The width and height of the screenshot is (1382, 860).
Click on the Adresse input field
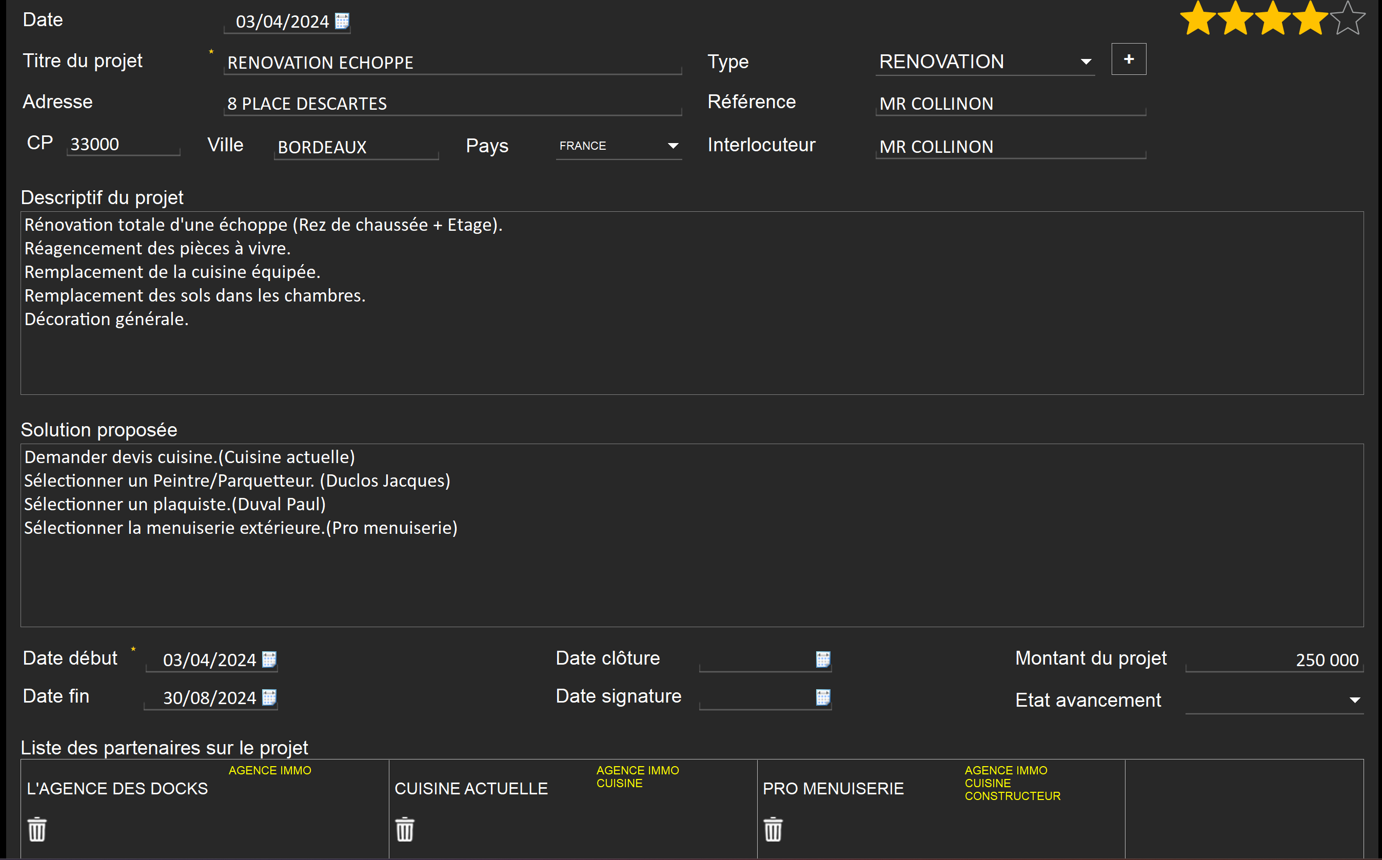click(x=452, y=102)
